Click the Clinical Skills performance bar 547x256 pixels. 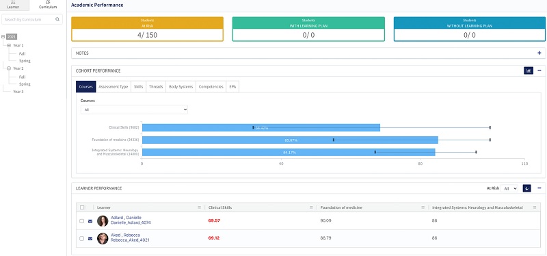(261, 127)
